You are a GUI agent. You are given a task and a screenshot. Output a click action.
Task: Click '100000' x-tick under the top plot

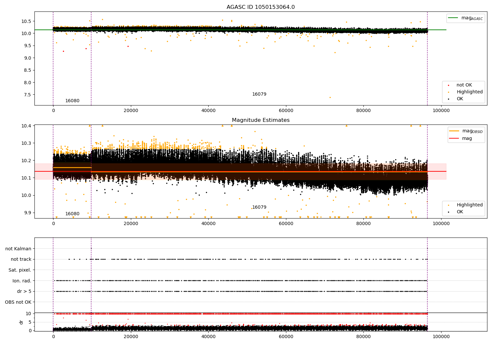tap(441, 111)
